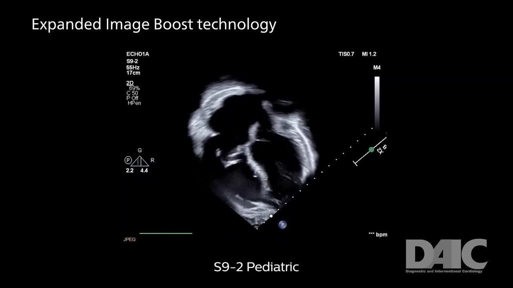The image size is (513, 288).
Task: Click the 17cm depth setting
Action: [133, 73]
